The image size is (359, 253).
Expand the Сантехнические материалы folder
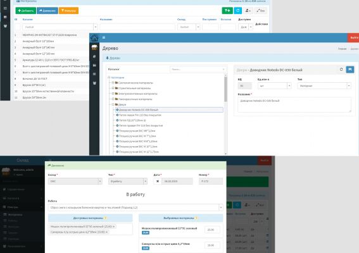(x=113, y=83)
